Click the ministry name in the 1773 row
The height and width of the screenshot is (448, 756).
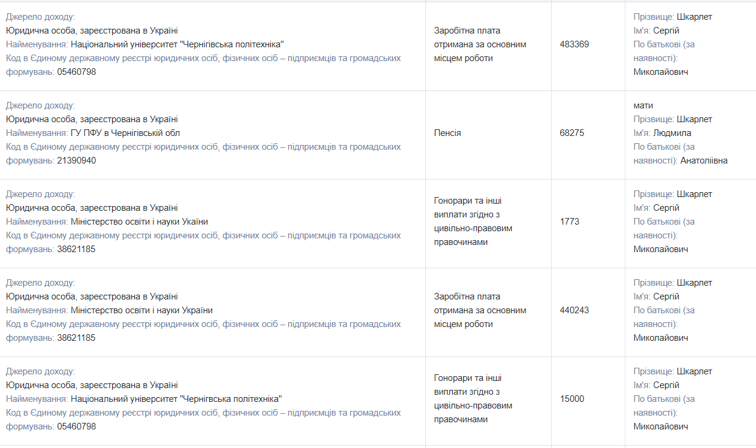140,222
